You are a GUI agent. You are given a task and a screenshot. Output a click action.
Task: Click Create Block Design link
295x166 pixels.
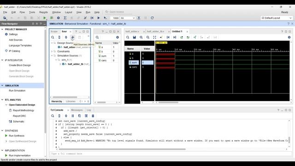pos(20,65)
